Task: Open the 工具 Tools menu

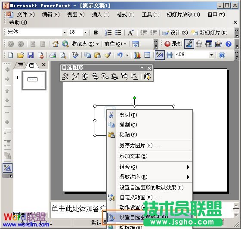Action: 151,15
